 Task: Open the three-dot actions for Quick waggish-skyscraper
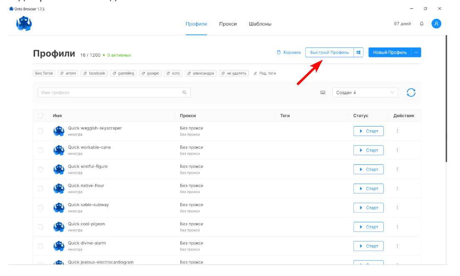(x=397, y=131)
